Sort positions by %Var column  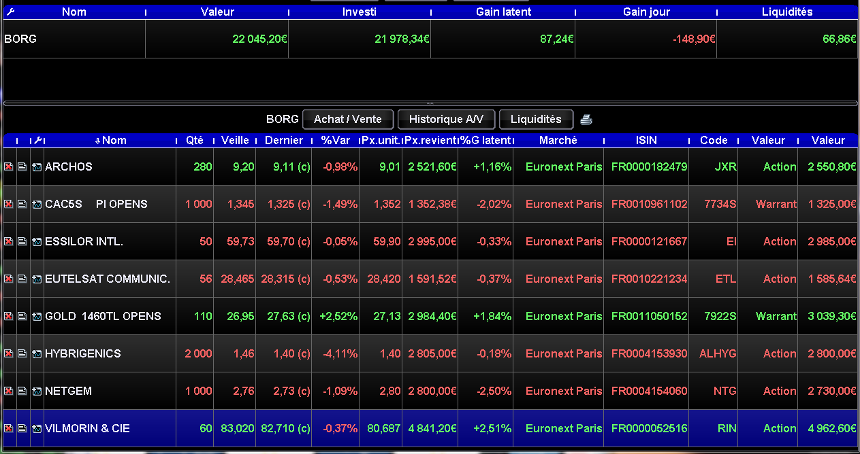pos(335,140)
